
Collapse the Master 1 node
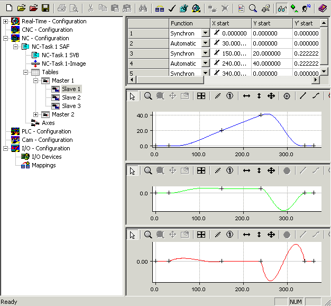(x=35, y=80)
